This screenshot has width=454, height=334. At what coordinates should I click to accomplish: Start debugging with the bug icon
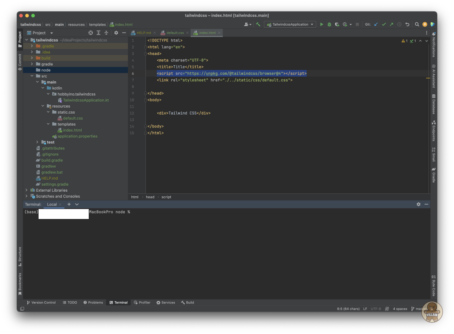pos(329,24)
